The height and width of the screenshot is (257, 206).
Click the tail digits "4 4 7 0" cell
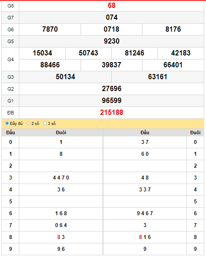click(61, 178)
